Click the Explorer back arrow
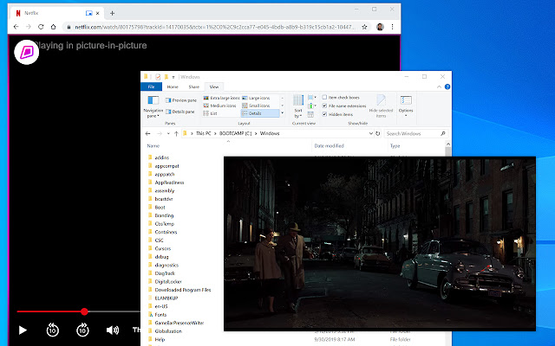 pos(148,133)
